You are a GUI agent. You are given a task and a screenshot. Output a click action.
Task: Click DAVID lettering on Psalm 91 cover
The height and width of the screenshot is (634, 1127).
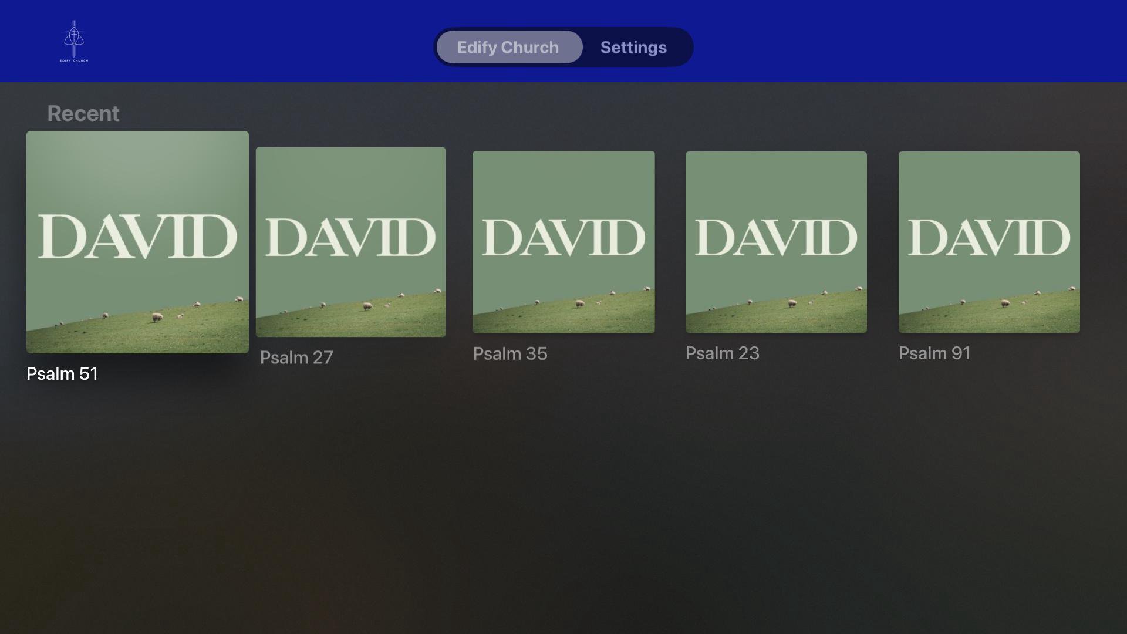click(989, 237)
